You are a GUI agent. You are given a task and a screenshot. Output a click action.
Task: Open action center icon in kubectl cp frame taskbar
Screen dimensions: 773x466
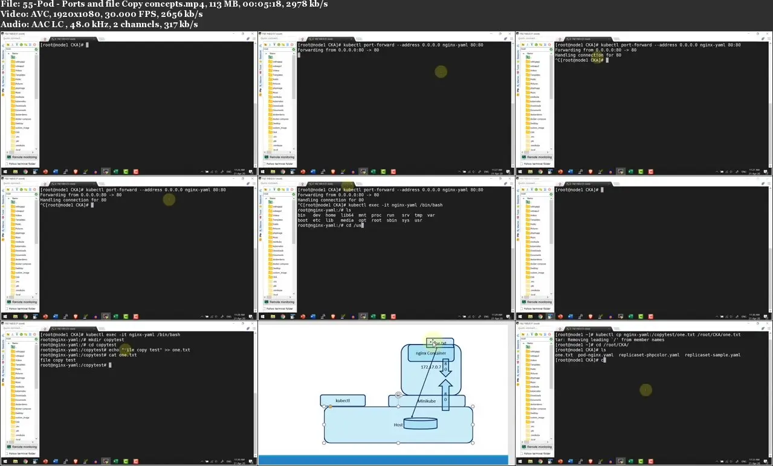click(766, 462)
